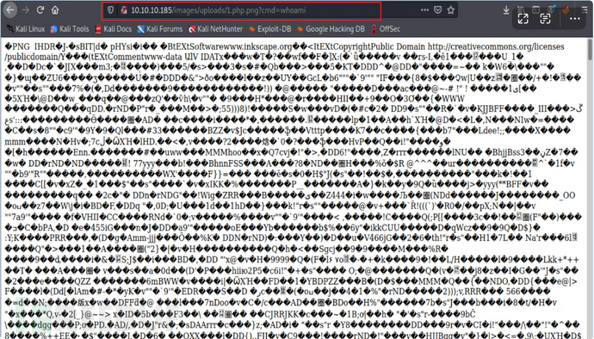Open page actions three-dot menu in URL bar
Viewport: 594px width, 339px height.
[424, 10]
